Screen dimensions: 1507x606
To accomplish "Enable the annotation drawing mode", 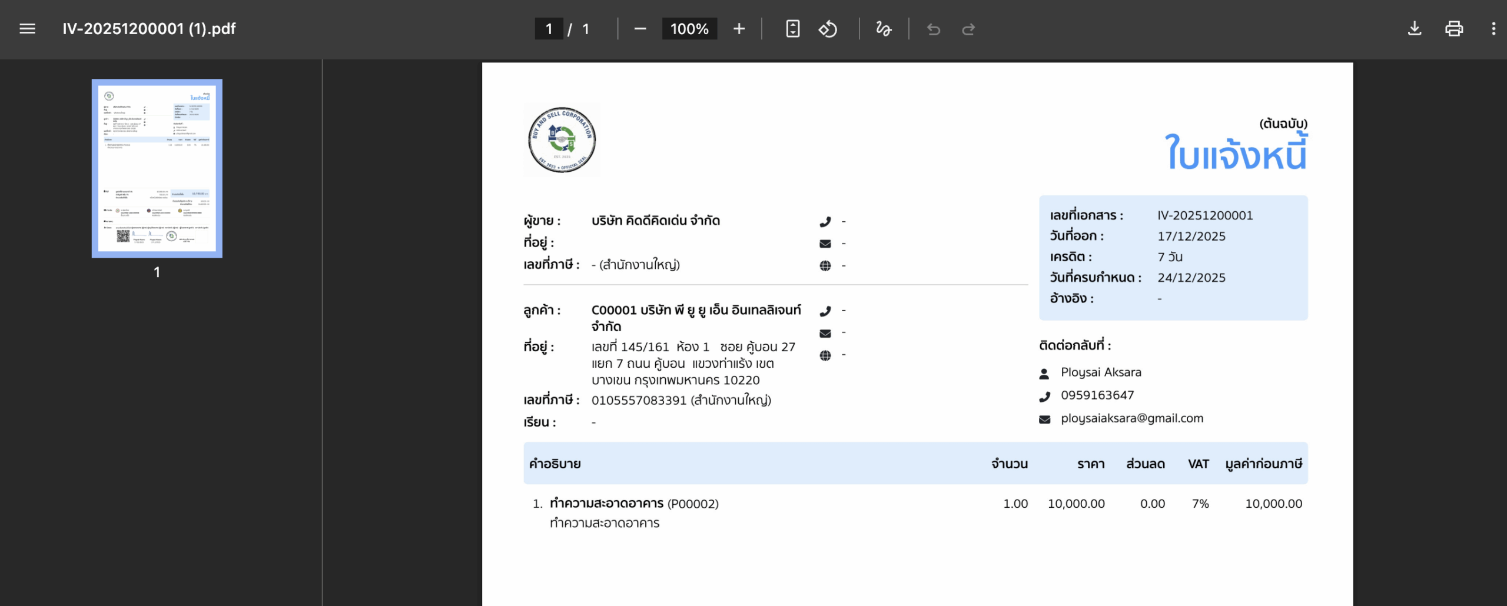I will pyautogui.click(x=883, y=28).
